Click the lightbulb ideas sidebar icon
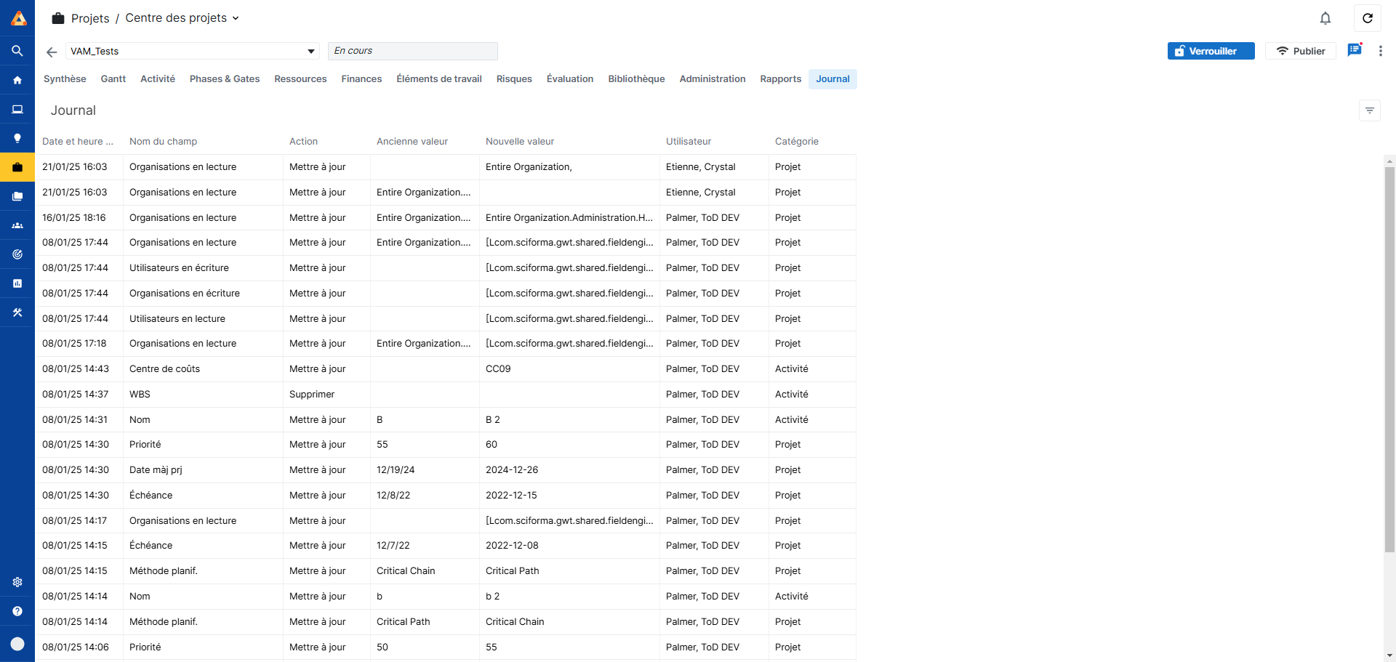 coord(17,138)
